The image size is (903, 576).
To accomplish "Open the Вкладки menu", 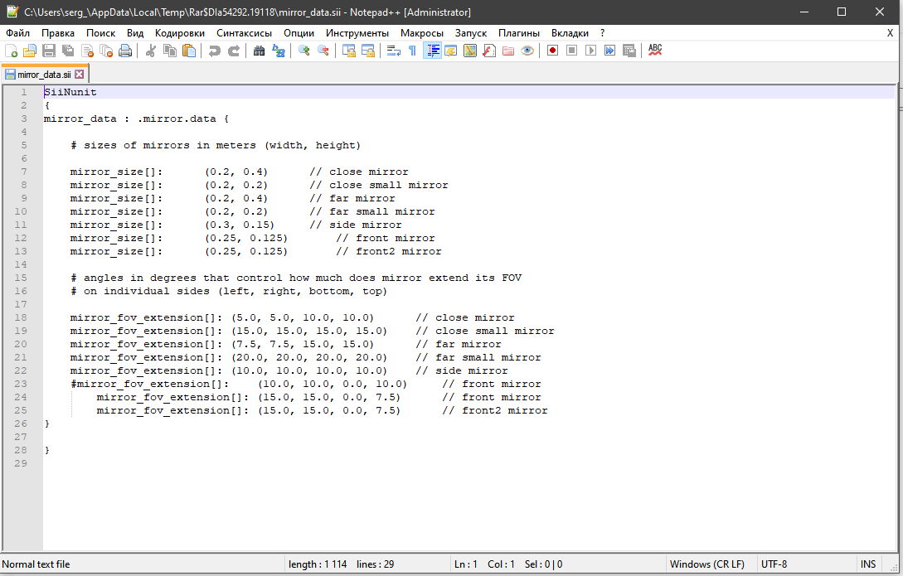I will pyautogui.click(x=570, y=33).
